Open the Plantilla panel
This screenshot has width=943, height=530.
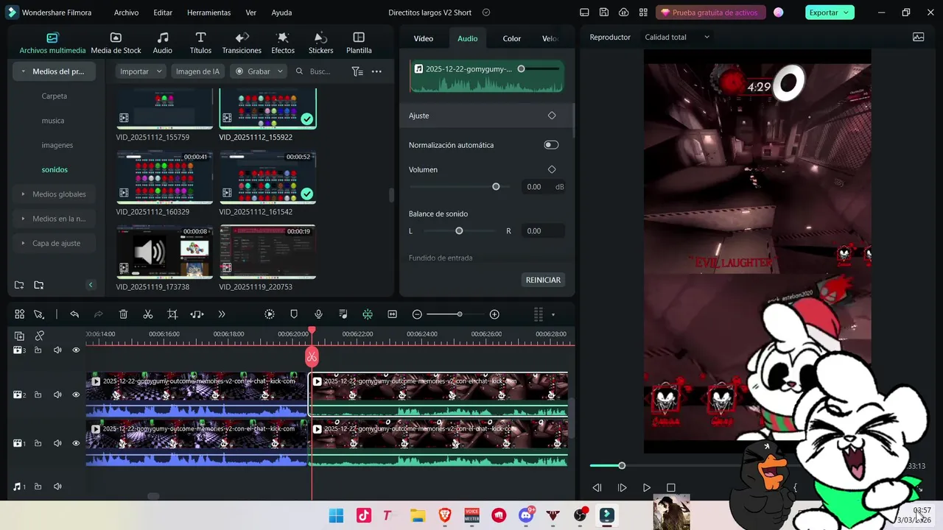[x=359, y=43]
